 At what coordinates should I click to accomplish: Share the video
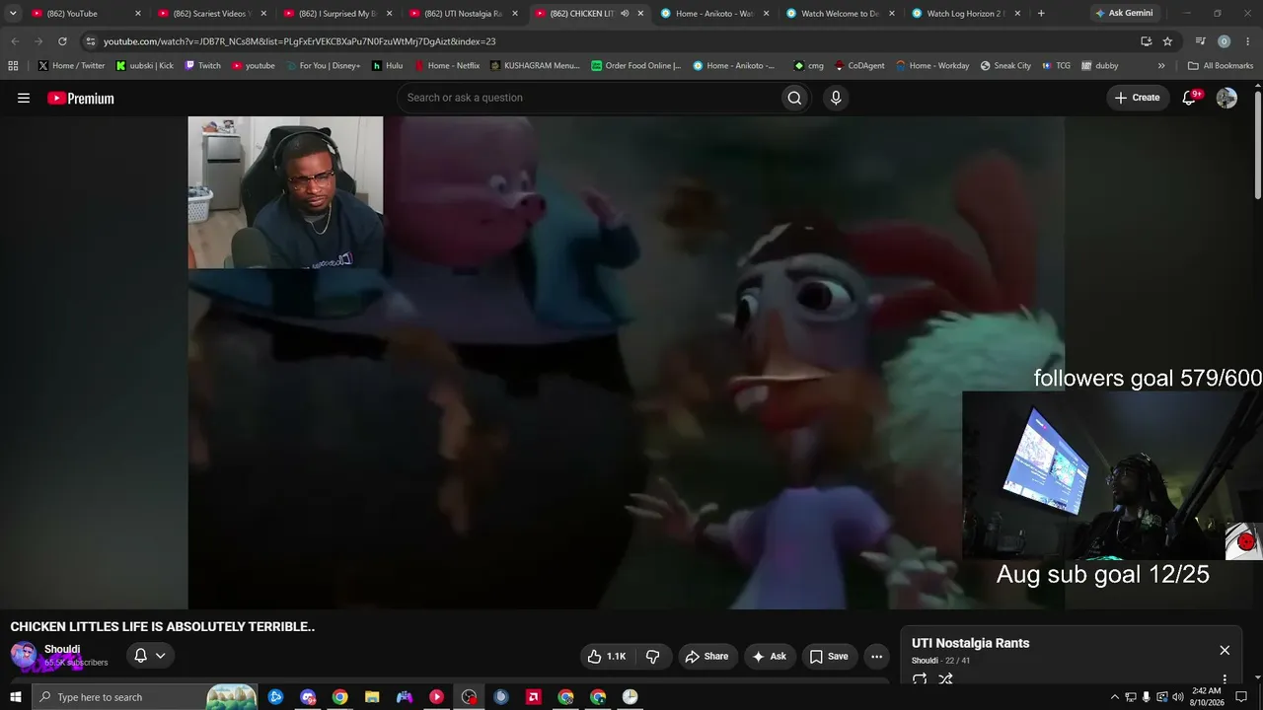point(706,656)
